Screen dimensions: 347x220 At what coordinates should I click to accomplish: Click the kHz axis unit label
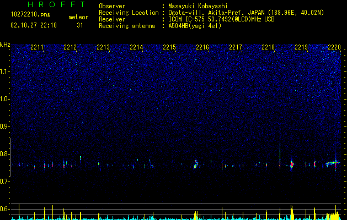pyautogui.click(x=5, y=45)
